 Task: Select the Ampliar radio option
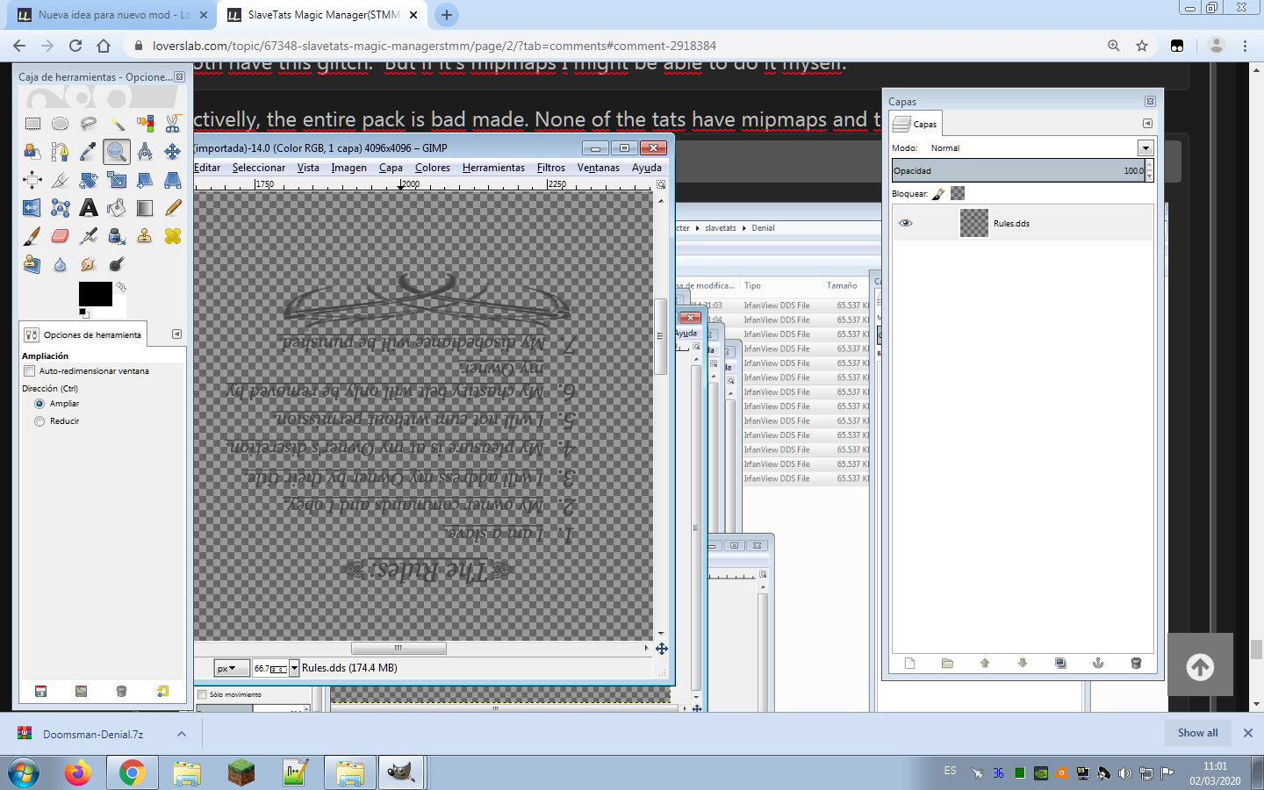click(39, 404)
